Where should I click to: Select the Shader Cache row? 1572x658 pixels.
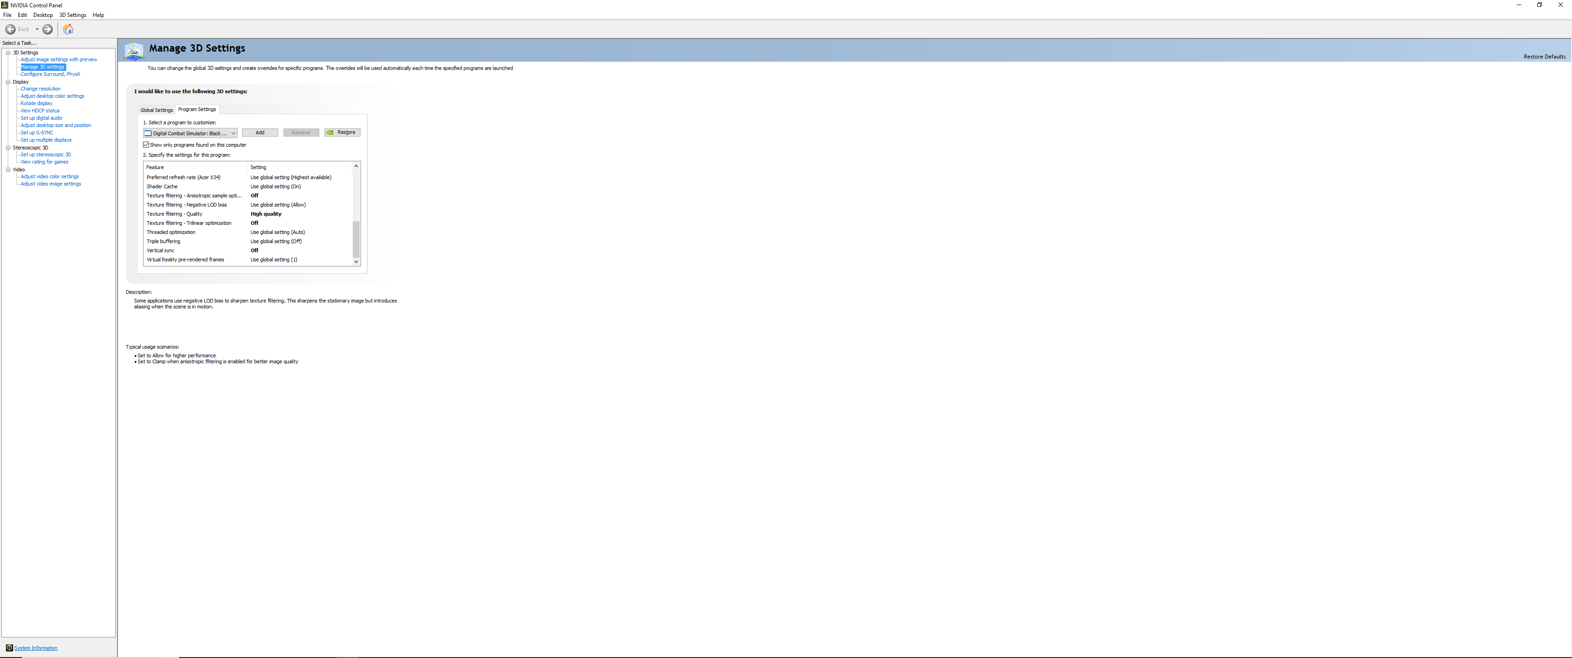tap(249, 187)
